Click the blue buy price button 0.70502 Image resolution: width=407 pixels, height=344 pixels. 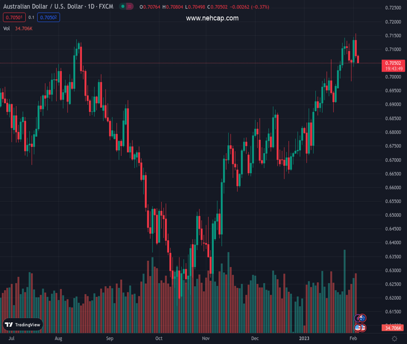(49, 17)
